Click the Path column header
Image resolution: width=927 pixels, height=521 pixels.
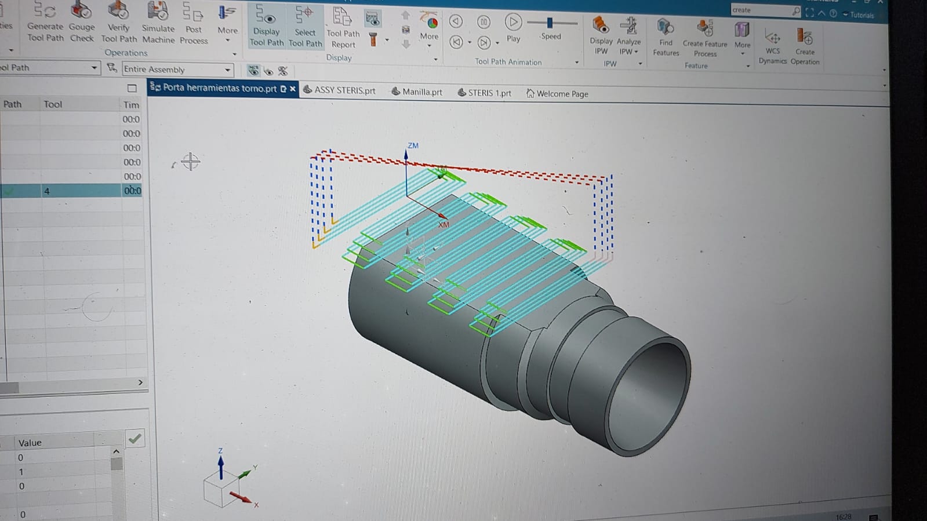[13, 104]
